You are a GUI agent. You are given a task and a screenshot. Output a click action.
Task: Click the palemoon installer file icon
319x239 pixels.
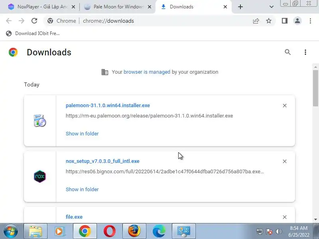pyautogui.click(x=39, y=121)
